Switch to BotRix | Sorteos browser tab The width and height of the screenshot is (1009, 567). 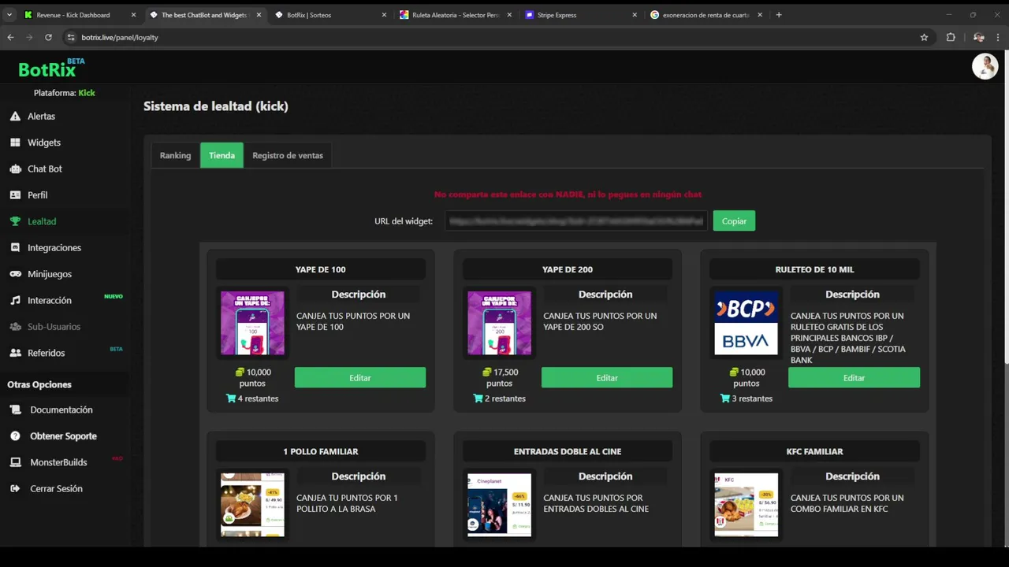click(330, 15)
